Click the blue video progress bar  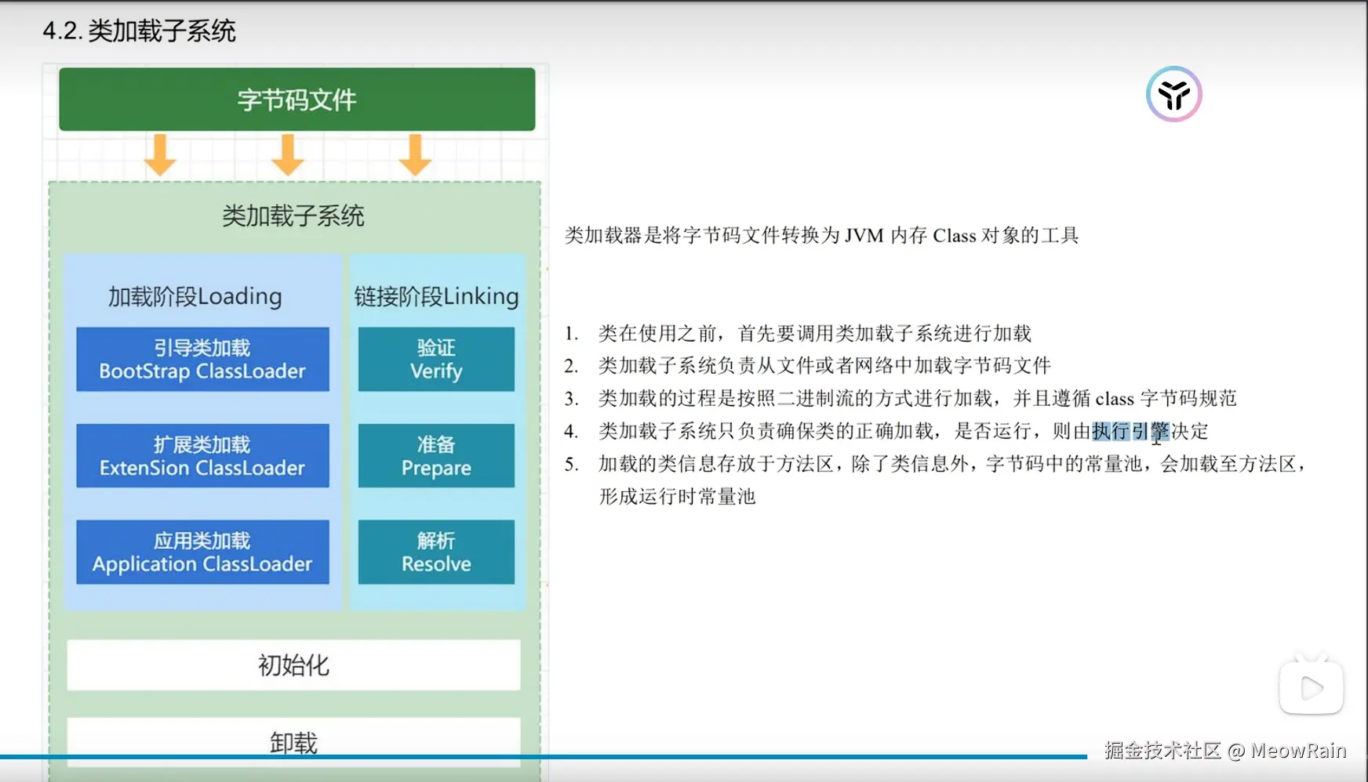coord(544,757)
